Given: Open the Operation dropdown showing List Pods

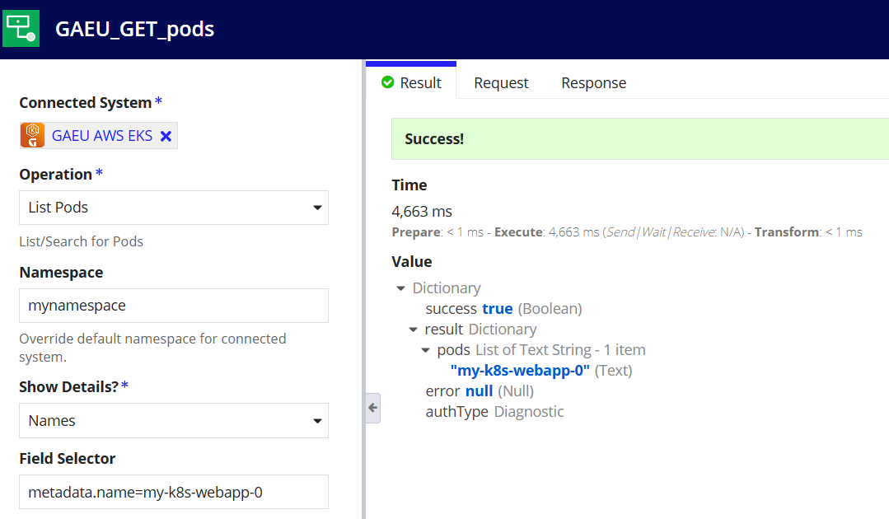Looking at the screenshot, I should pos(174,208).
